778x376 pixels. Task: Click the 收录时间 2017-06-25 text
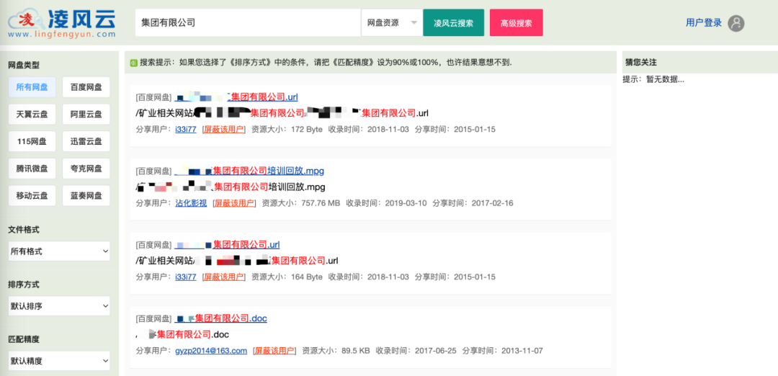pyautogui.click(x=416, y=351)
